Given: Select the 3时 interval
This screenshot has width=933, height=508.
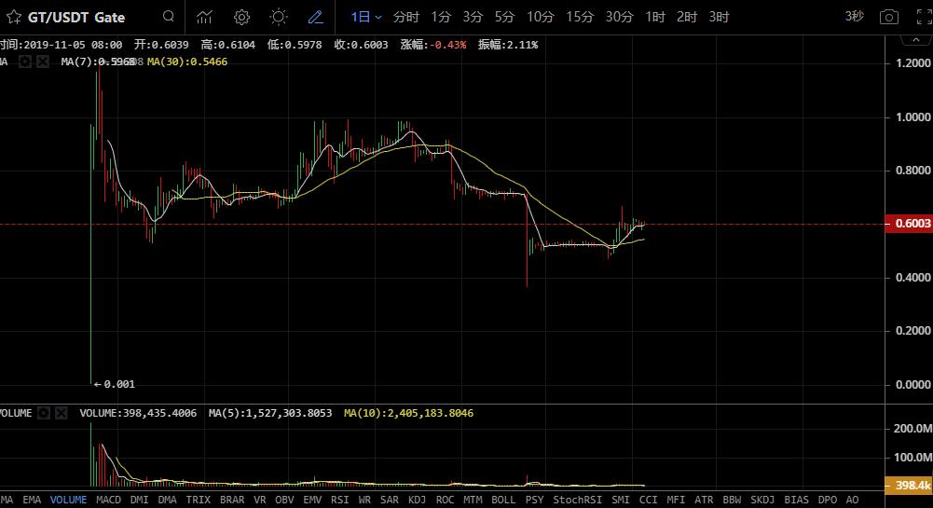Looking at the screenshot, I should 719,17.
